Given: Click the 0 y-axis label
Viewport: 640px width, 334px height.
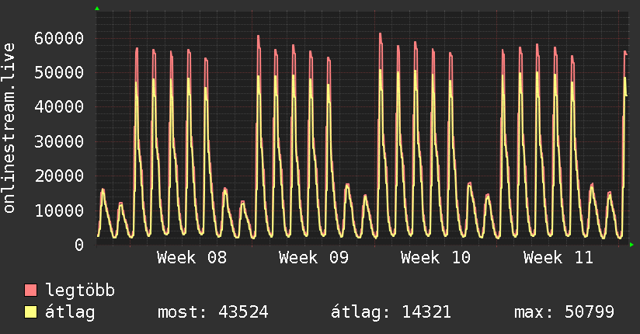Looking at the screenshot, I should pyautogui.click(x=79, y=245).
